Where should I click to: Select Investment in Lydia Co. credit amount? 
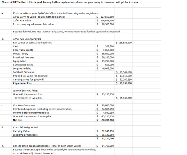click(x=124, y=98)
